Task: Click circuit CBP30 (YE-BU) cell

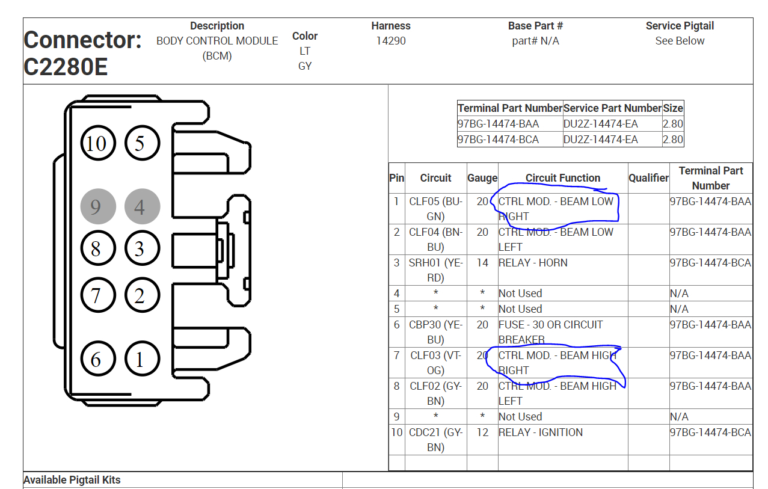Action: pos(435,332)
